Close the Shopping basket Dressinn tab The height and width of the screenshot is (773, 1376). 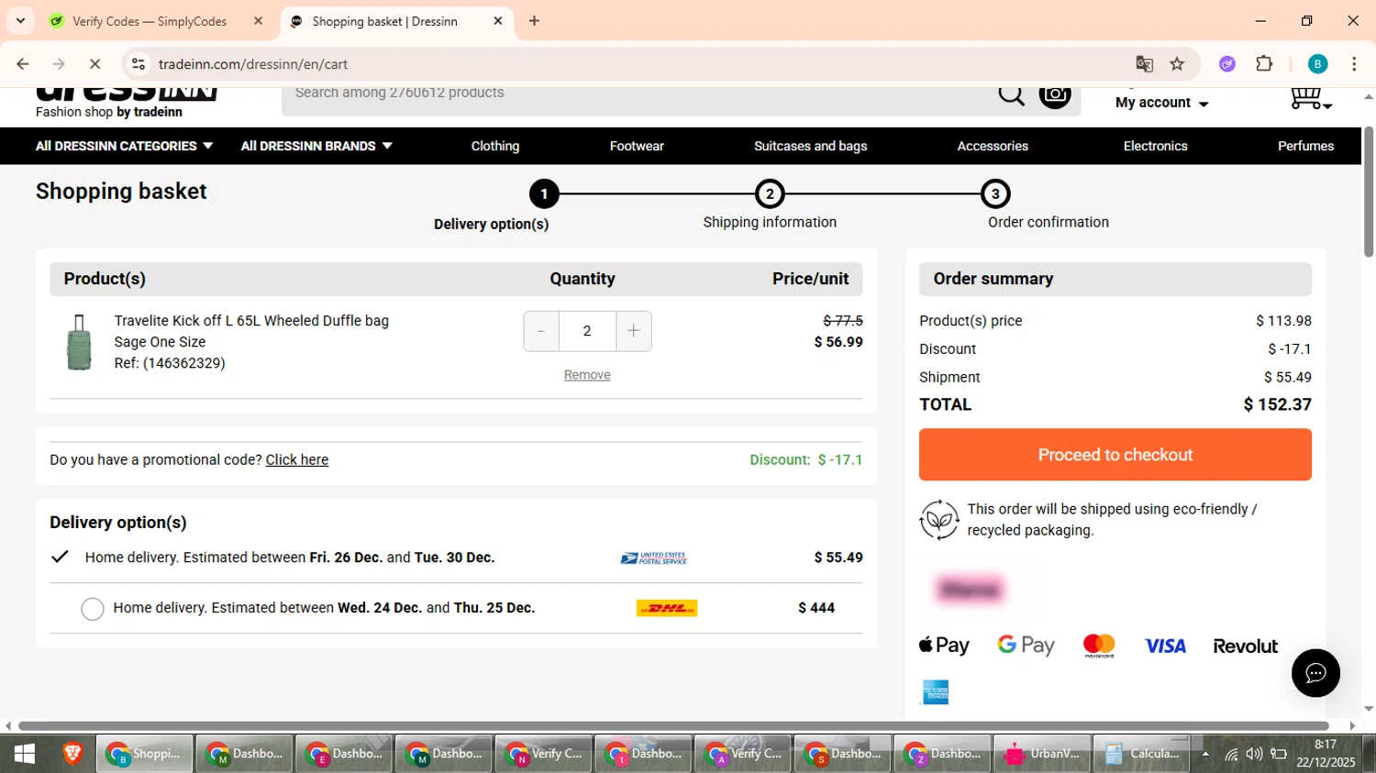(498, 20)
